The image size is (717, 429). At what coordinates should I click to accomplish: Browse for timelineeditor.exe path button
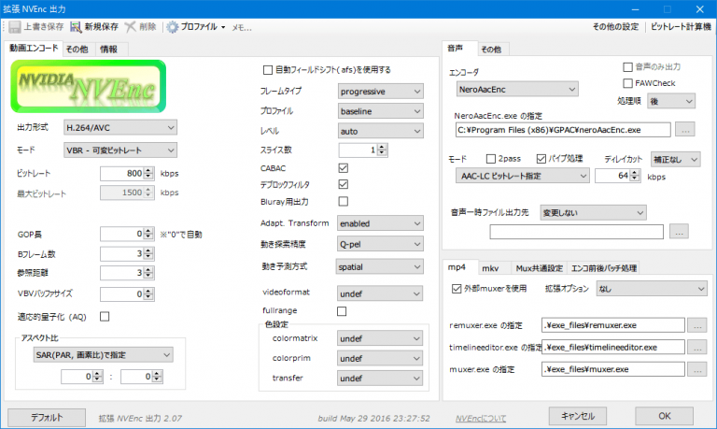(x=697, y=348)
